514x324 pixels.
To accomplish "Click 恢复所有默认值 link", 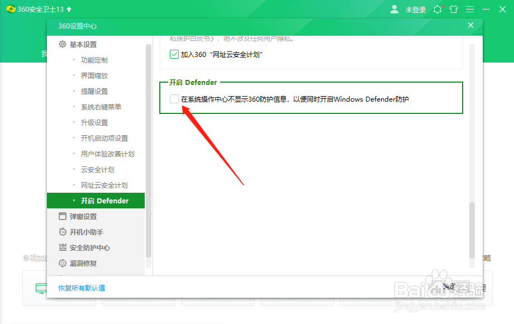I will 82,288.
